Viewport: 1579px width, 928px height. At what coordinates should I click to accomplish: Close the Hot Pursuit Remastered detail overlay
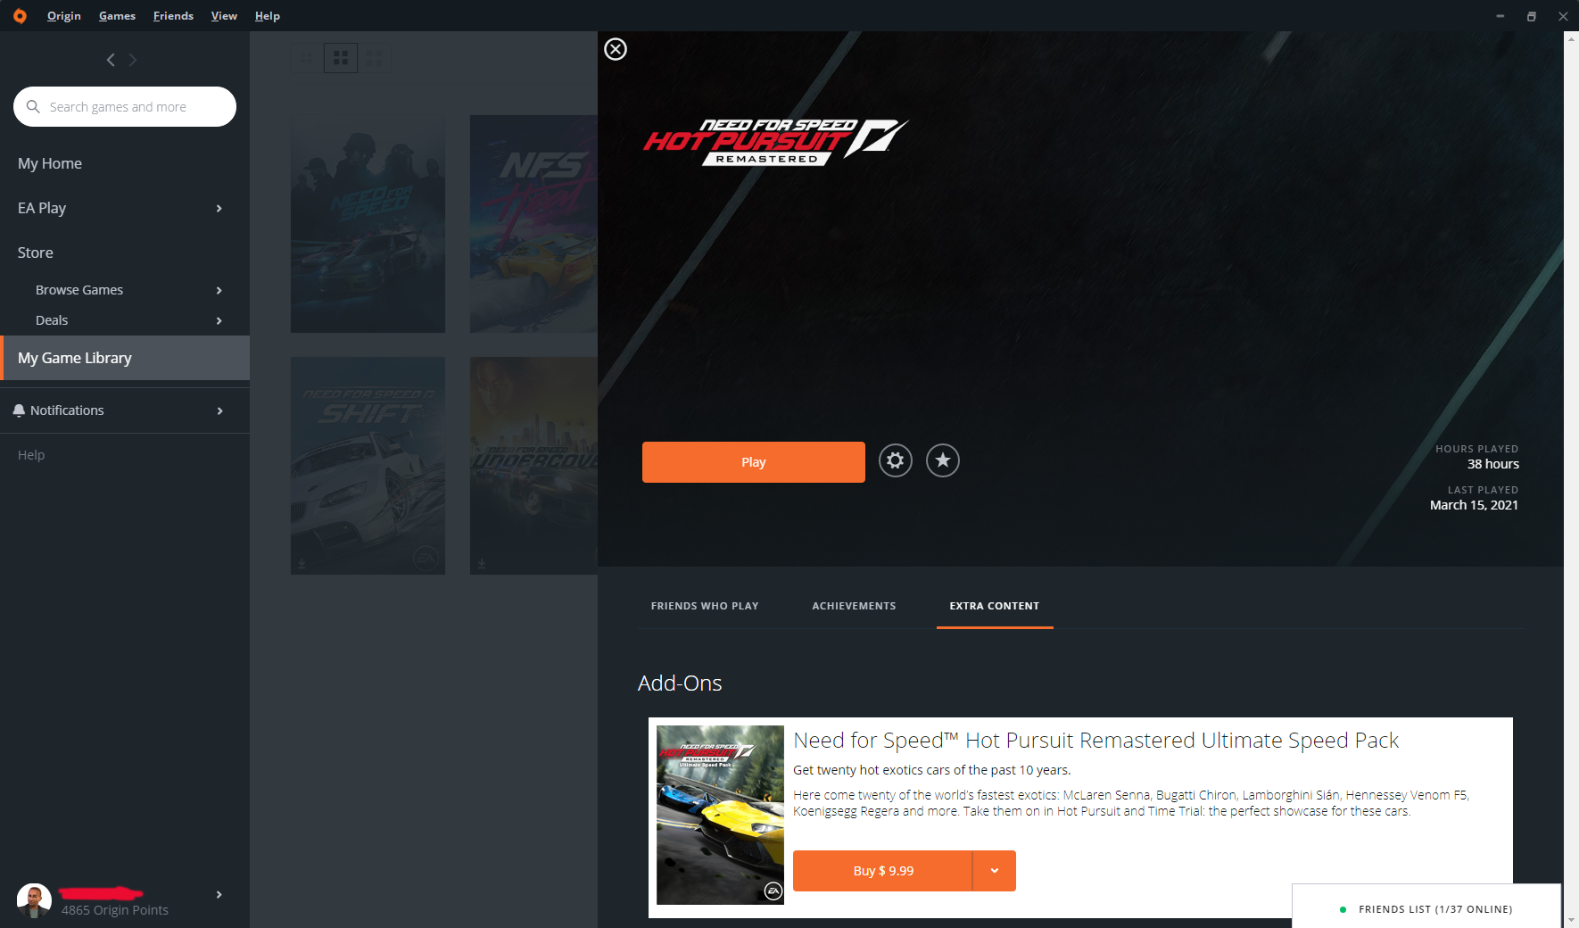(x=616, y=49)
